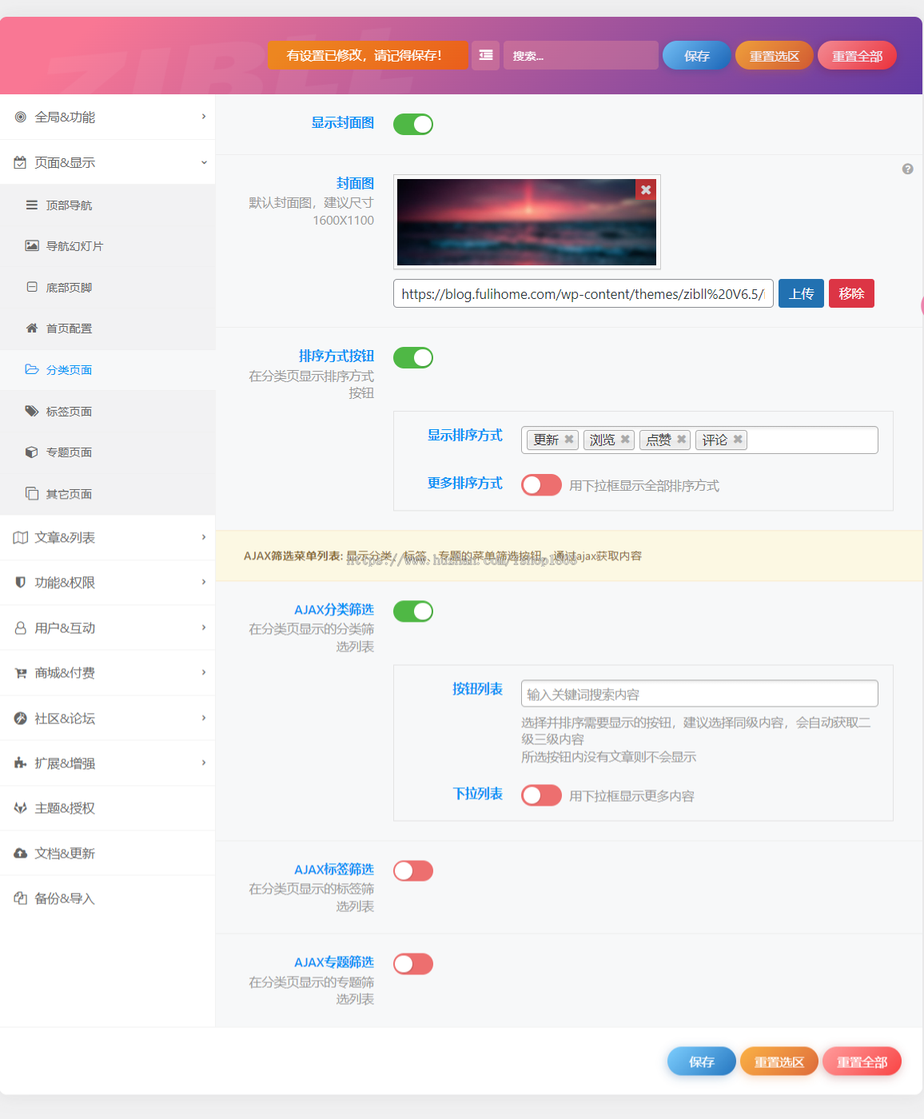Enable the 更多排序方式 switch
This screenshot has width=924, height=1119.
[x=541, y=485]
